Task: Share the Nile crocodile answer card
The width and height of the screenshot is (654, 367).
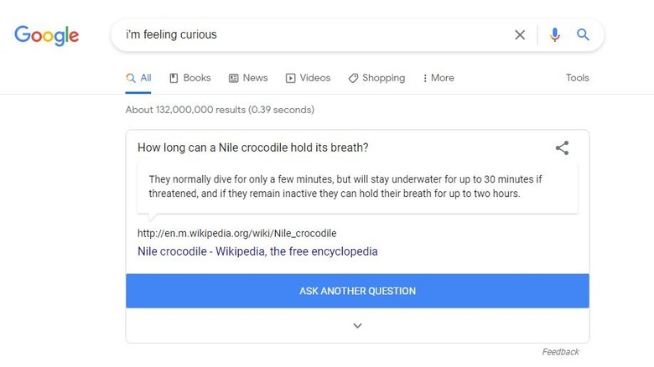Action: coord(562,148)
